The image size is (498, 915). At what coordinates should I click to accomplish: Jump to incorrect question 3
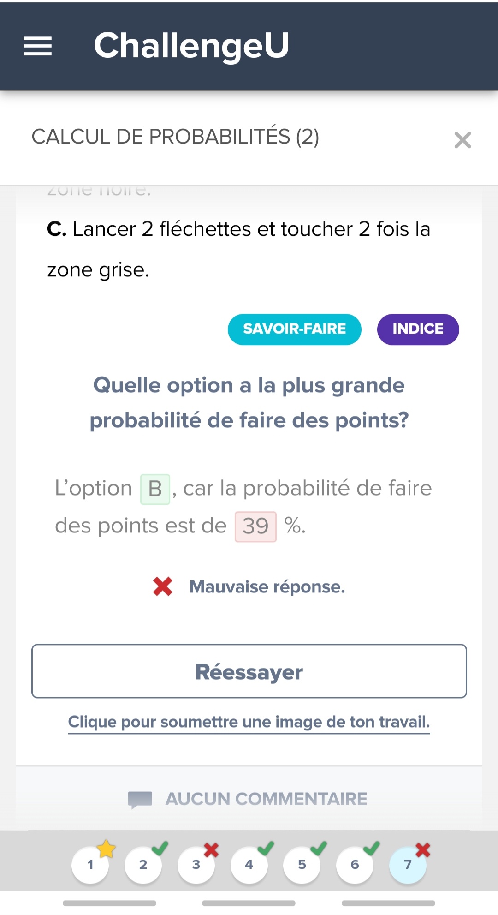[x=196, y=865]
